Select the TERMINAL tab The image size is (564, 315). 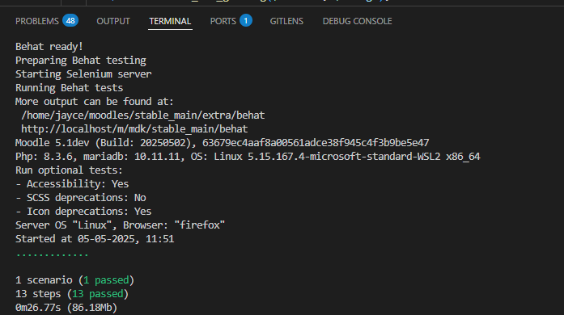pos(170,21)
